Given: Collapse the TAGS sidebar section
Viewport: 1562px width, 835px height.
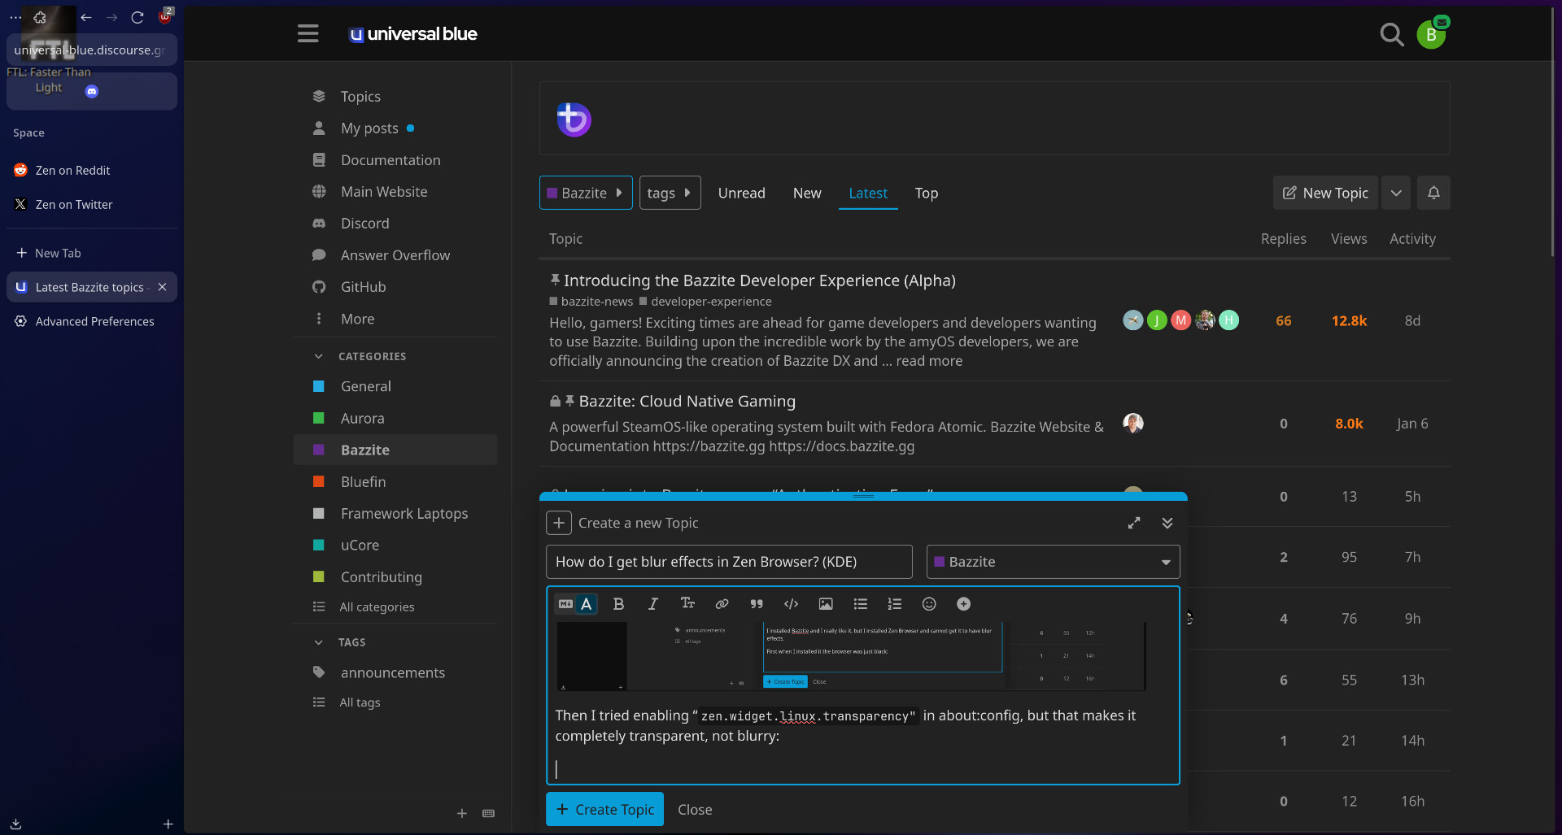Looking at the screenshot, I should (319, 642).
